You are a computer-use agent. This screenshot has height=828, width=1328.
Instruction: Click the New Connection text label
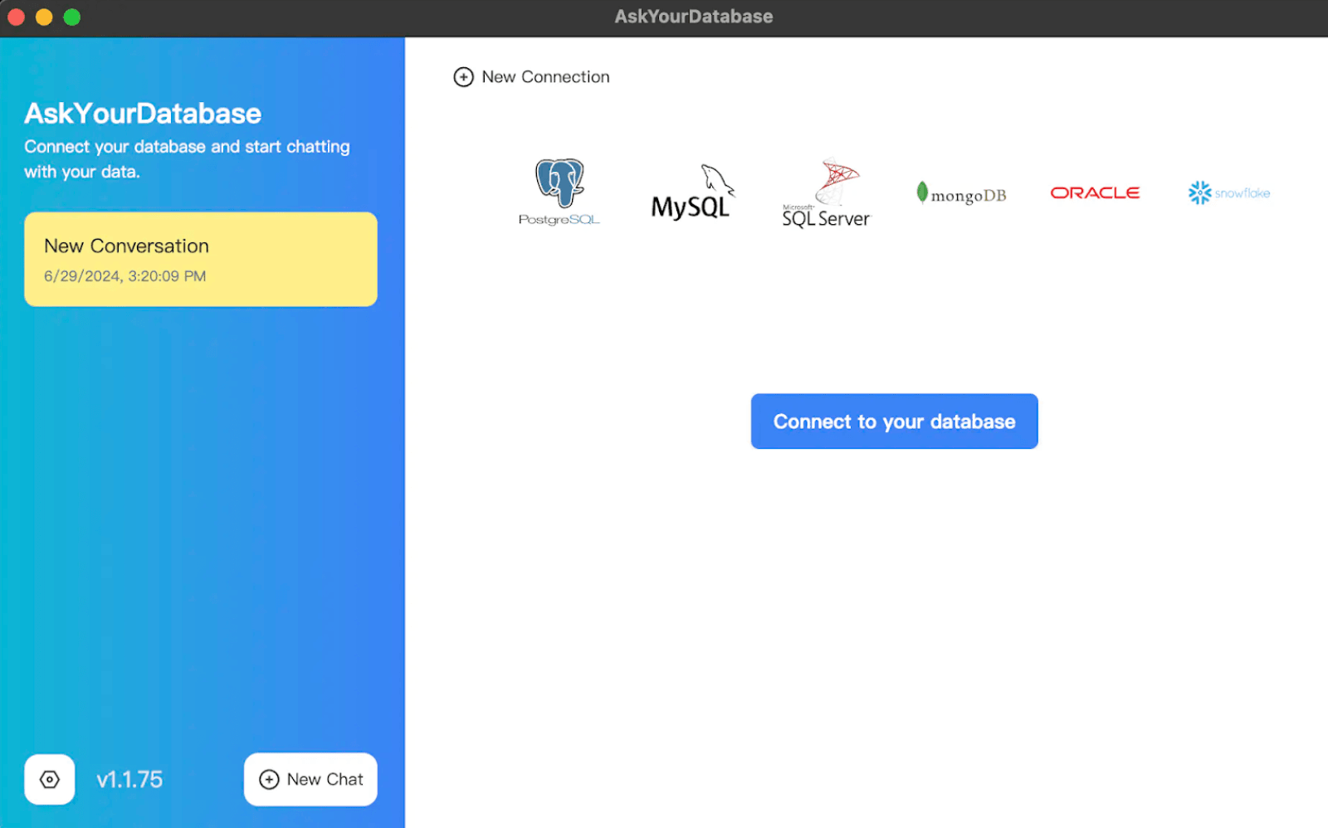(545, 77)
